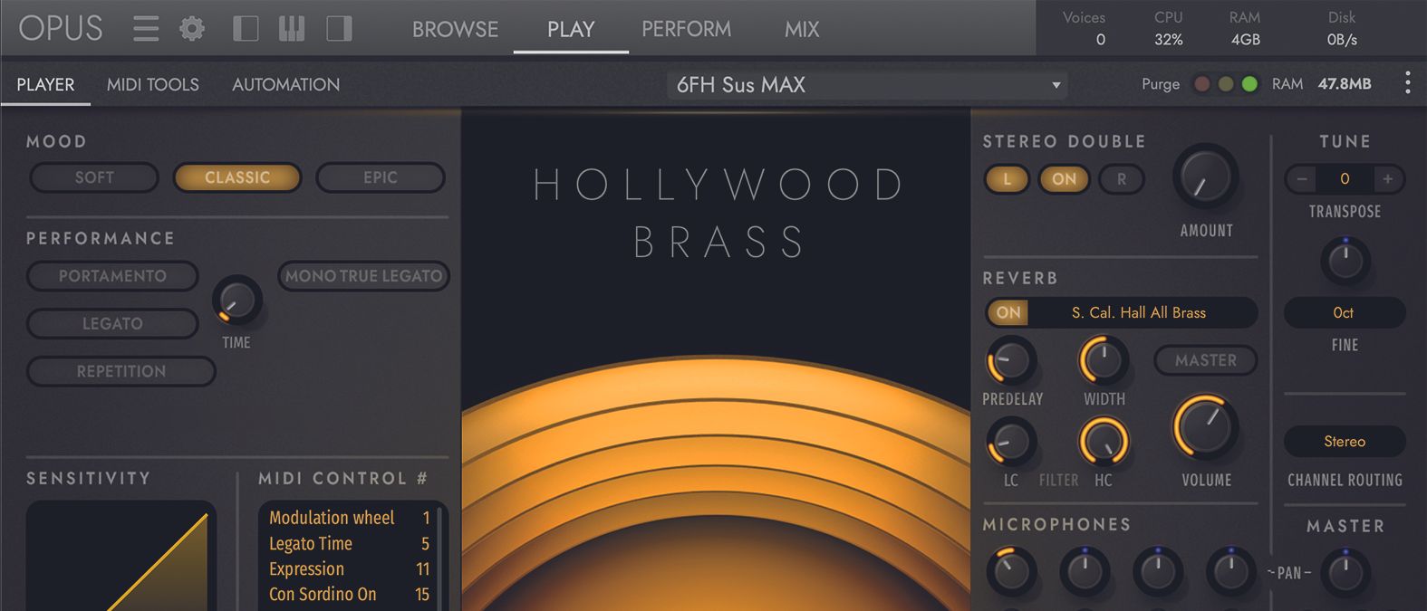
Task: Decrease transpose with the minus button
Action: pyautogui.click(x=1302, y=178)
